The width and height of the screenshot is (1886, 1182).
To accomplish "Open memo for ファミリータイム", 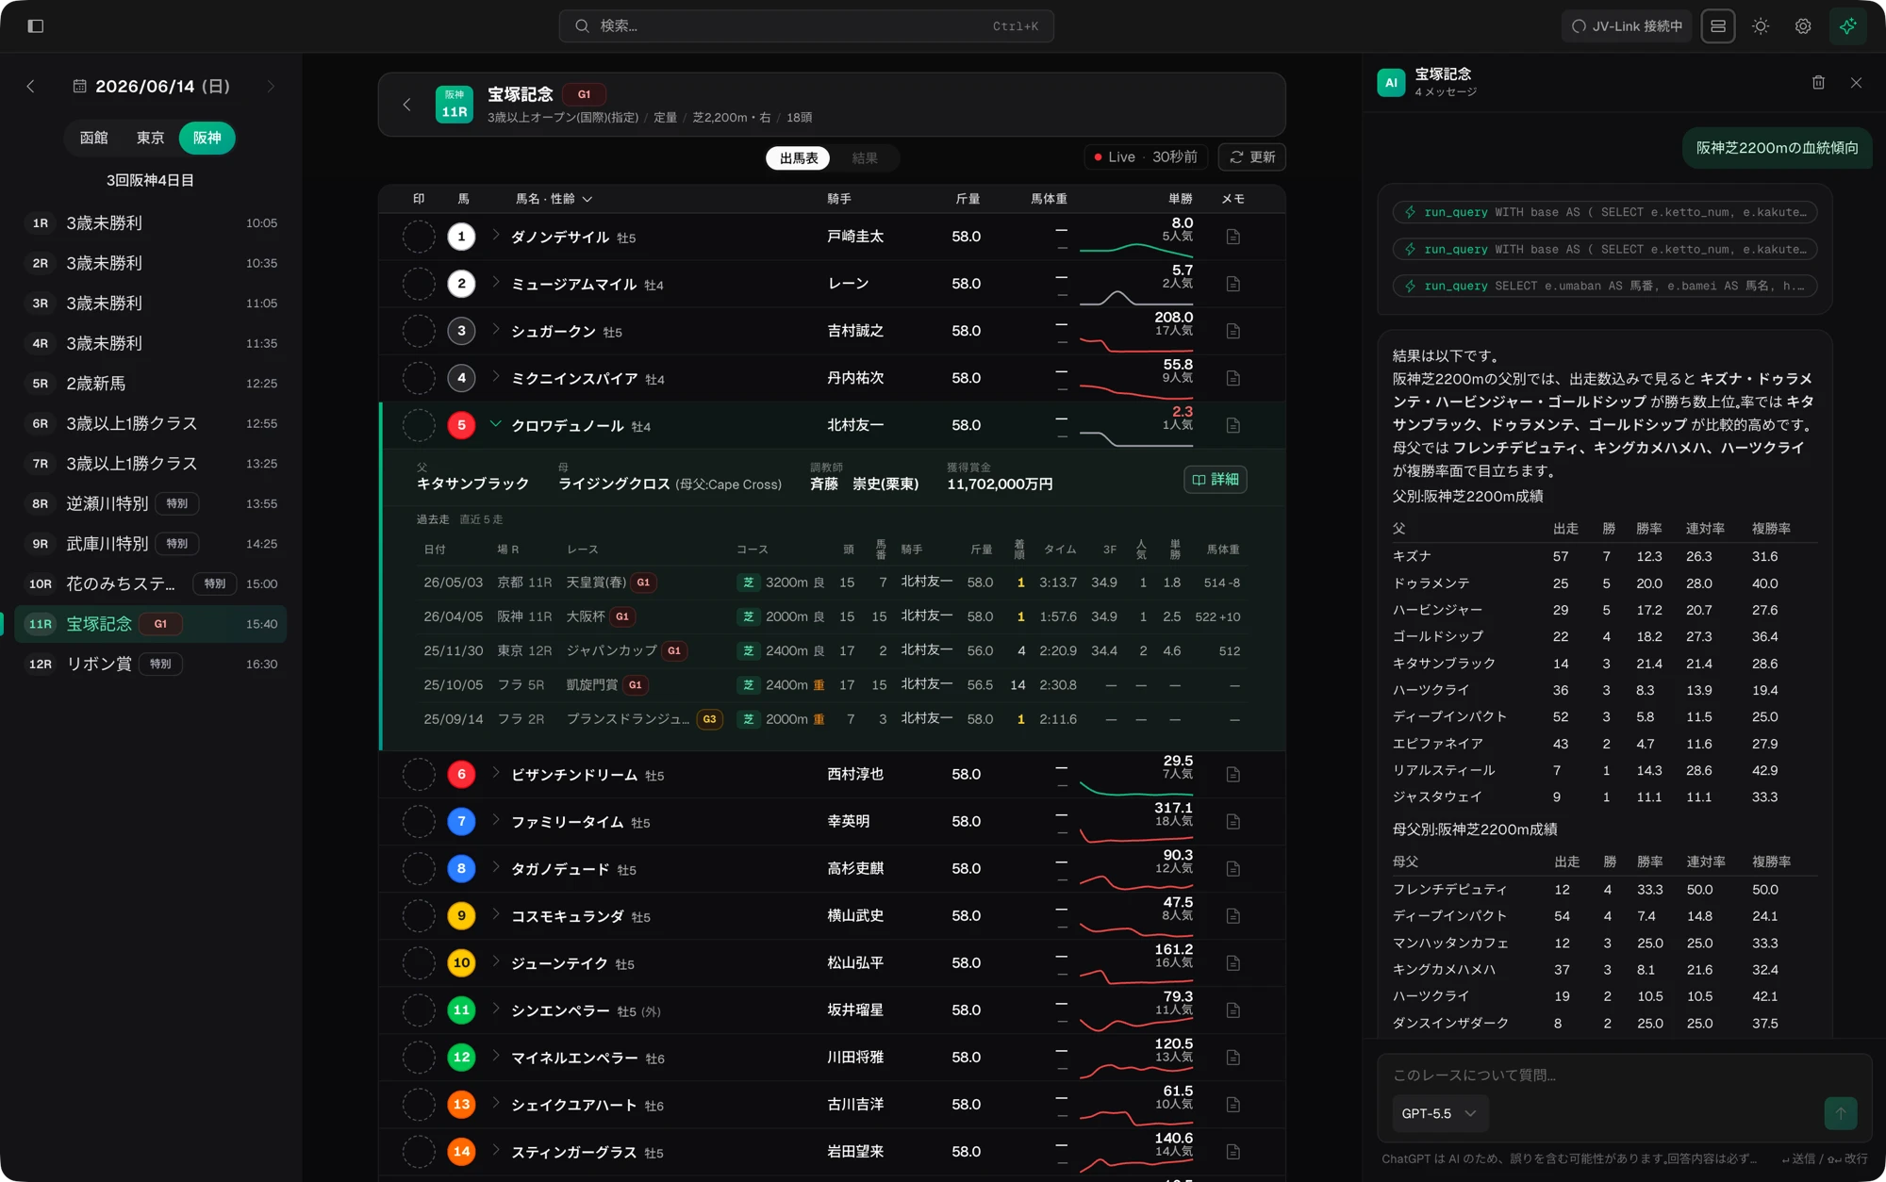I will 1233,821.
